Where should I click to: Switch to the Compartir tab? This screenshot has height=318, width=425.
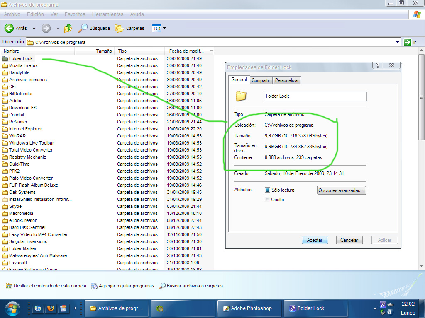click(261, 80)
